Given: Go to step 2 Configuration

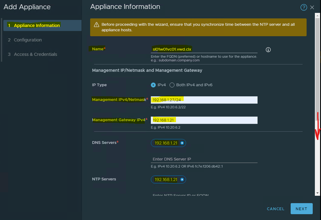Looking at the screenshot, I should [28, 40].
